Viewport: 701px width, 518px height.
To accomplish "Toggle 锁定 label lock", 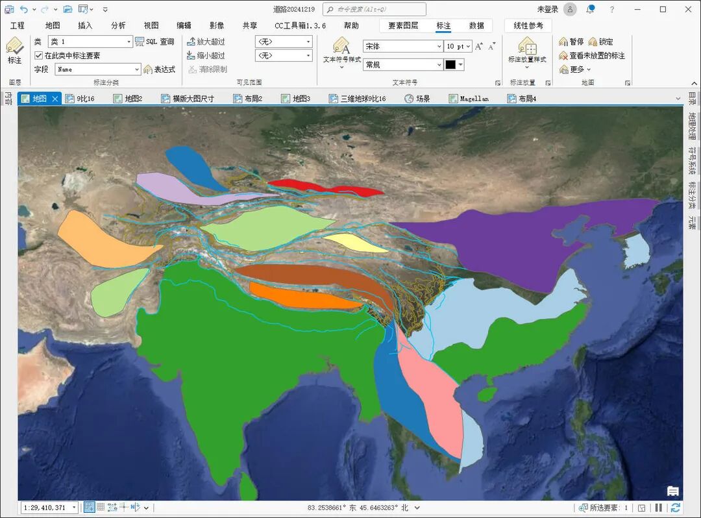I will pos(600,42).
